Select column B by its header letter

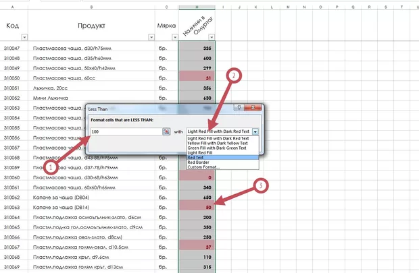click(x=91, y=7)
